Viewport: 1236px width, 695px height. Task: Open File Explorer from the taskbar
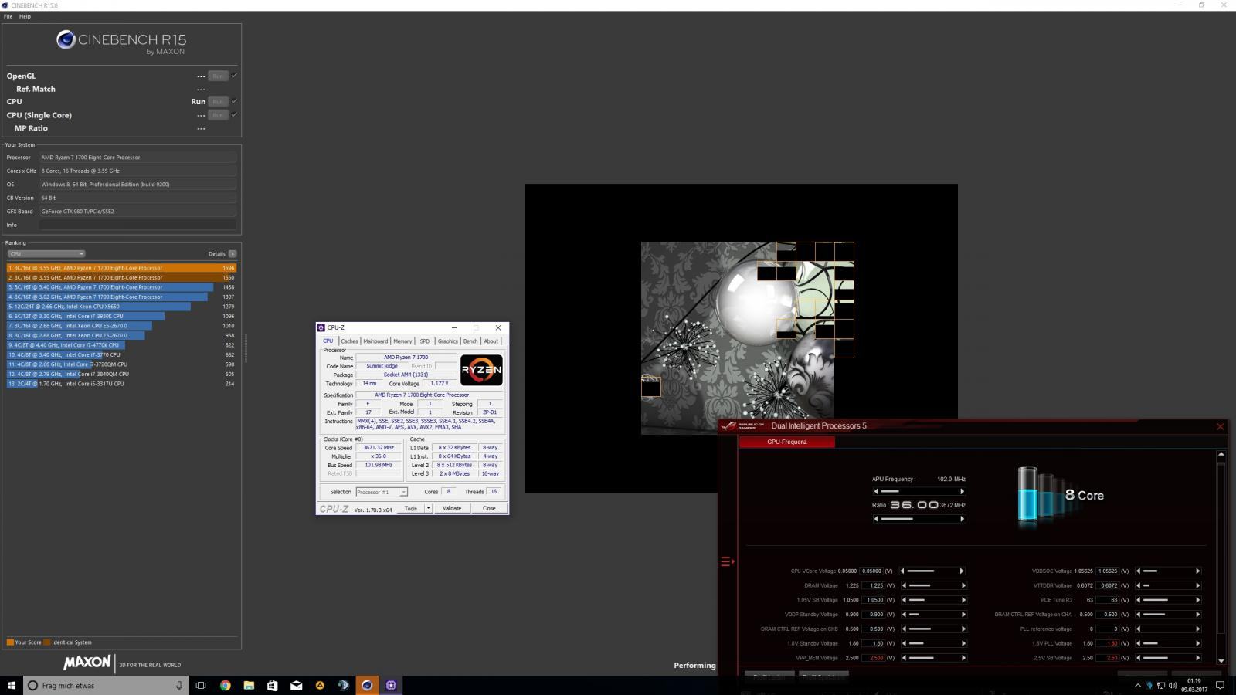(x=249, y=685)
